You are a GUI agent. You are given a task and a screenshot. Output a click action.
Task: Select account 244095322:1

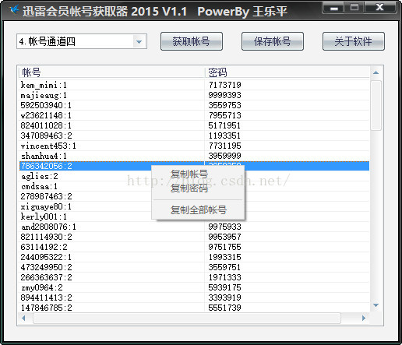click(x=46, y=257)
